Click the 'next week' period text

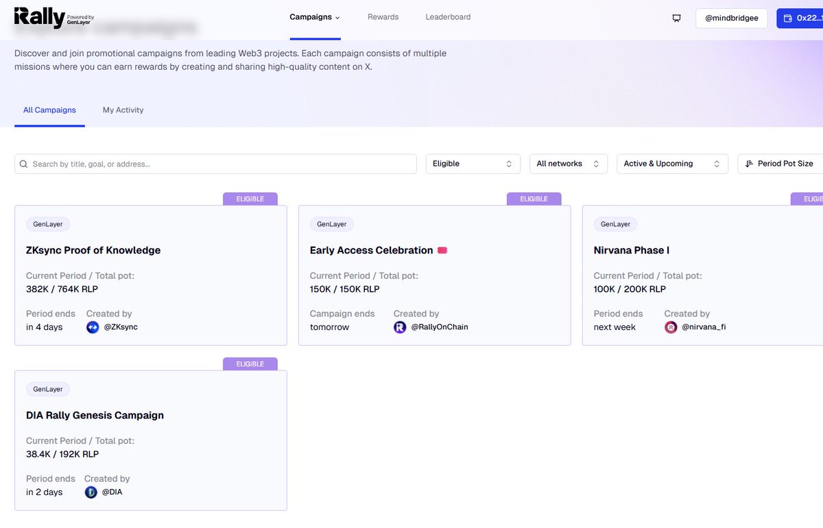(615, 327)
